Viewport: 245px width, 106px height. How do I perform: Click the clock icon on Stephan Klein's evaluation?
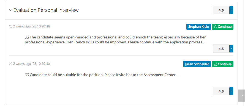click(x=11, y=26)
